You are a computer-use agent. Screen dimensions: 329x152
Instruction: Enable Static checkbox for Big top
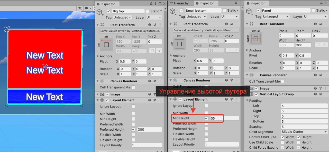pyautogui.click(x=148, y=11)
